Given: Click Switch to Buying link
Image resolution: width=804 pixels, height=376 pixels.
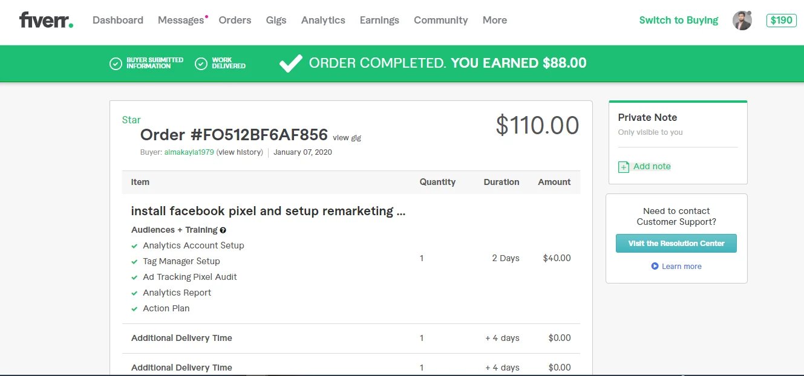Looking at the screenshot, I should click(x=678, y=20).
